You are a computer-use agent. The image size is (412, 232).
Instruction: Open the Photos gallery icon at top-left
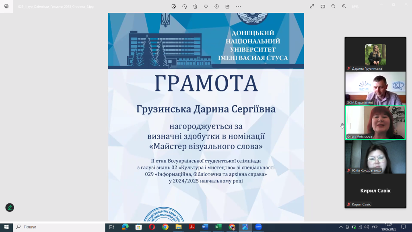pos(6,6)
